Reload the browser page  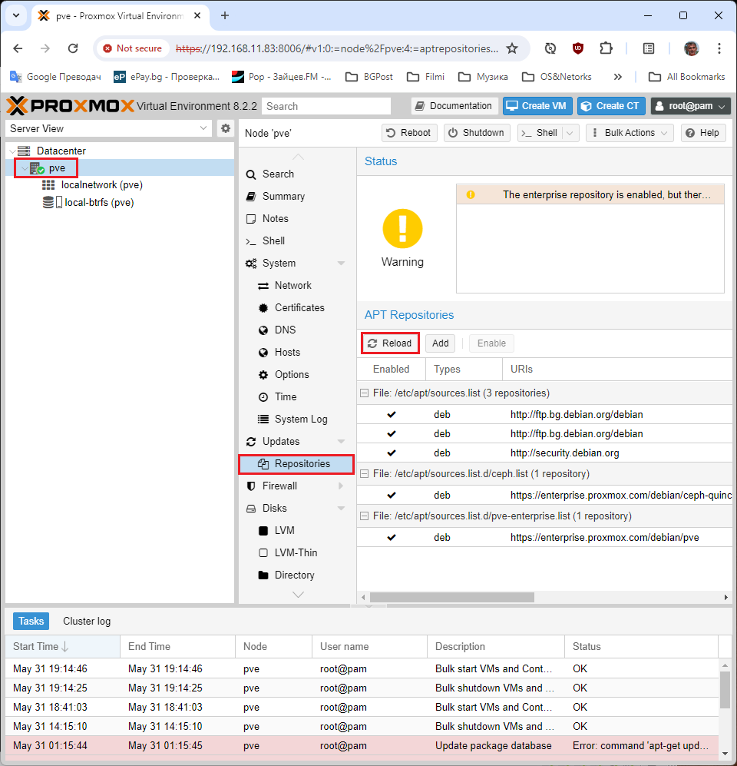(73, 48)
